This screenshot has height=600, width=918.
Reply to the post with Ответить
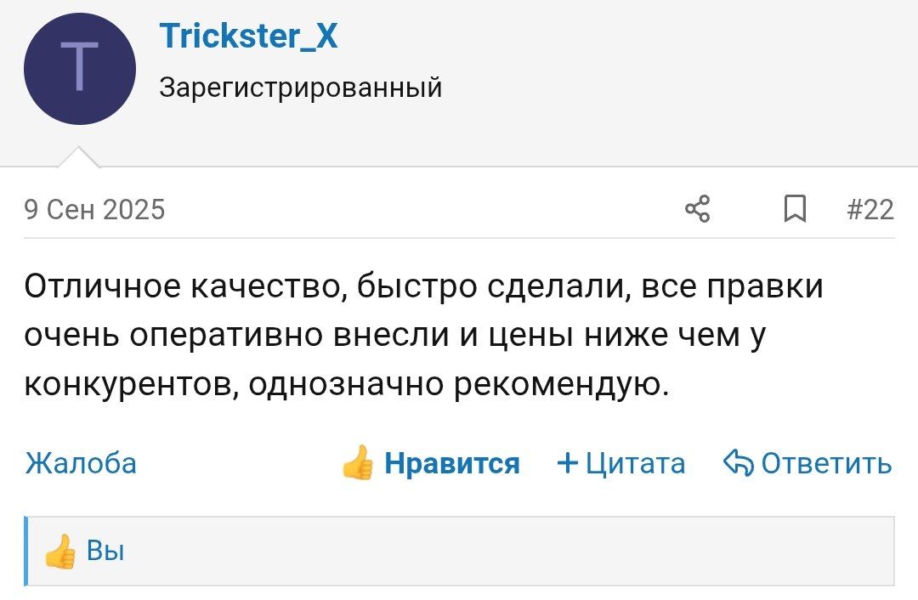tap(825, 463)
